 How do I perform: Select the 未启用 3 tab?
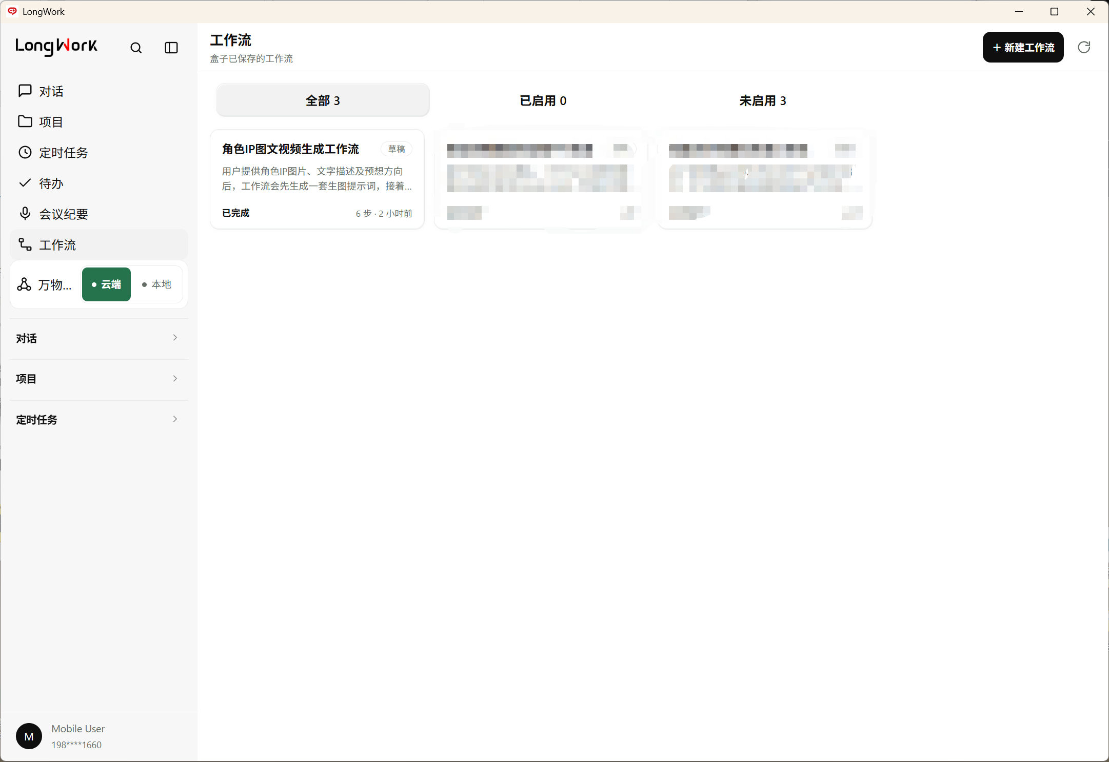point(763,100)
